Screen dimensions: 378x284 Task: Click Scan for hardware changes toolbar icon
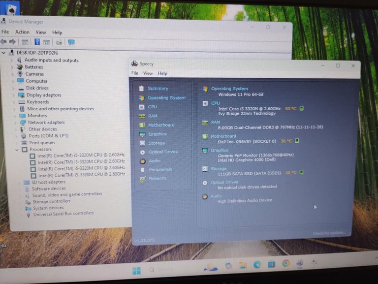[59, 42]
